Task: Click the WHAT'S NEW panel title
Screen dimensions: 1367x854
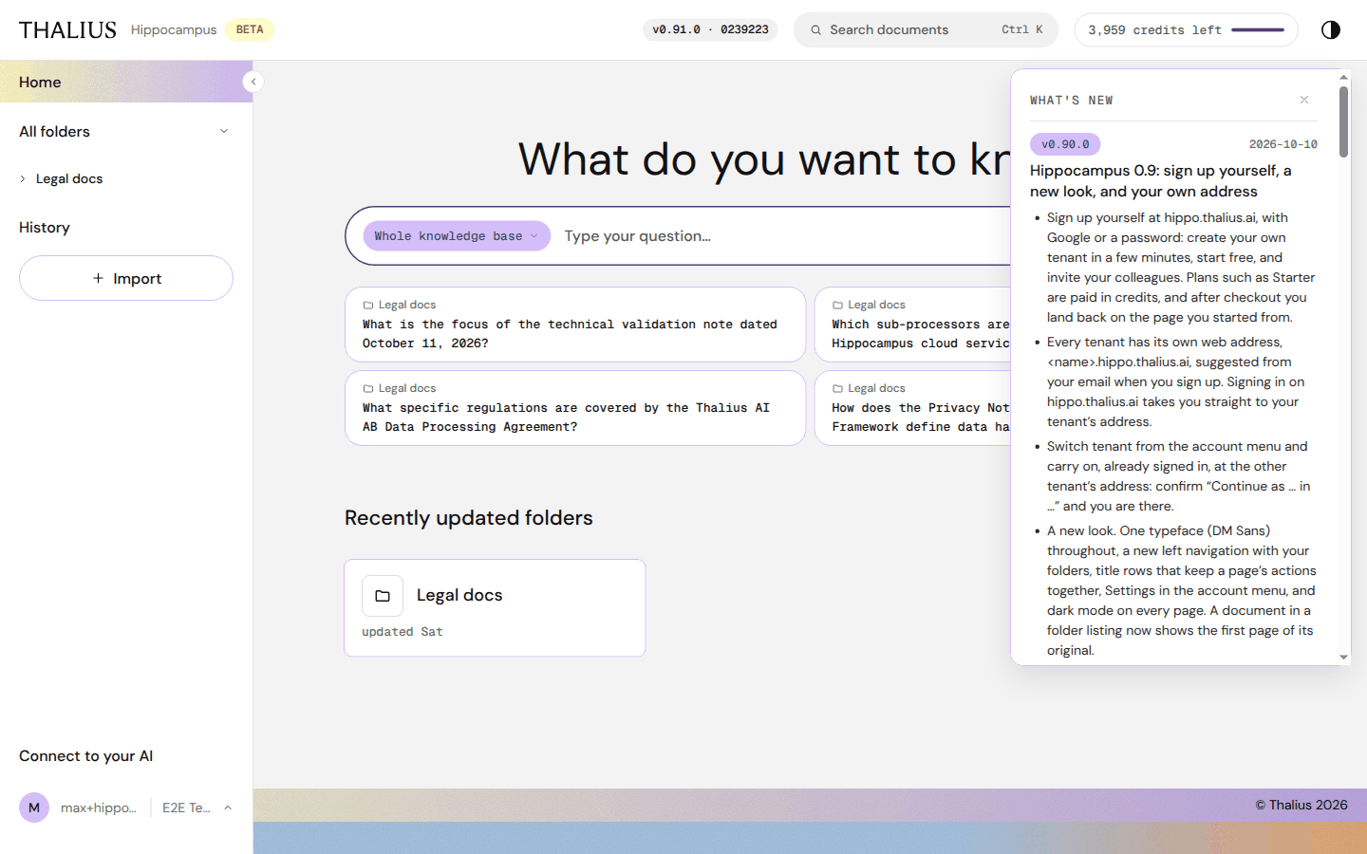Action: point(1072,101)
